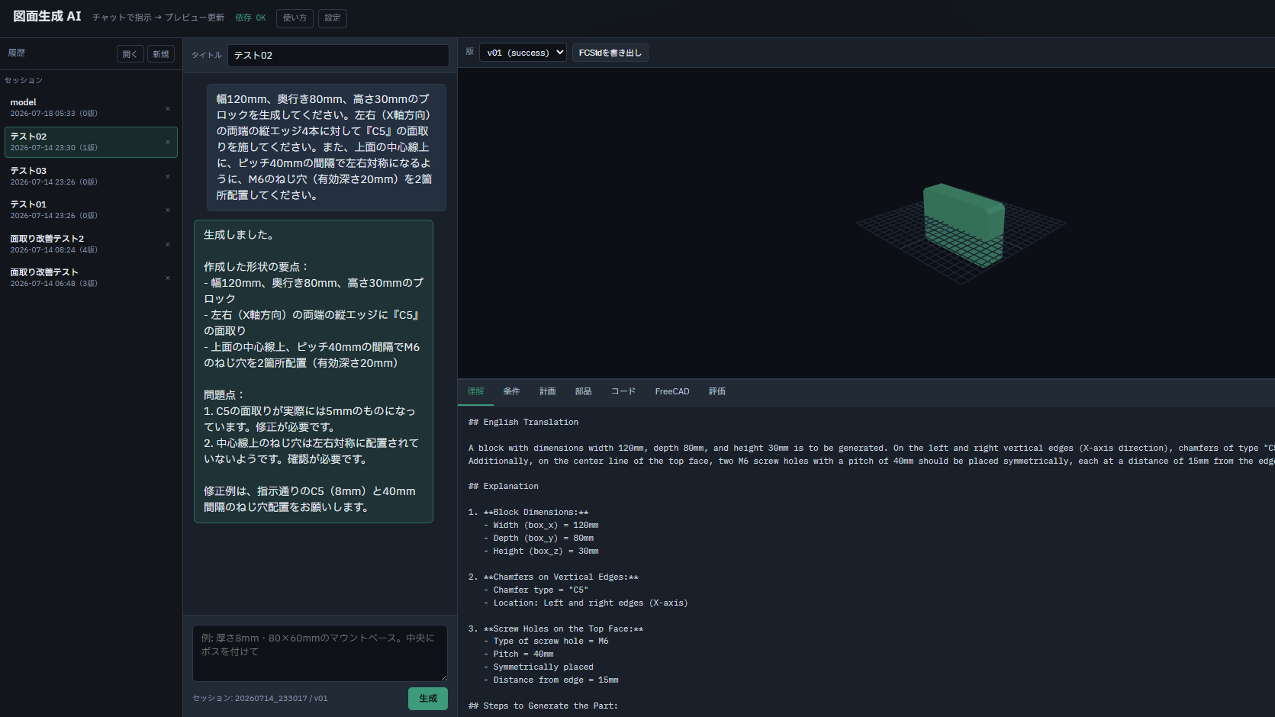Remove the 面取り改善テスト session using its x icon
The width and height of the screenshot is (1275, 717).
pos(168,278)
